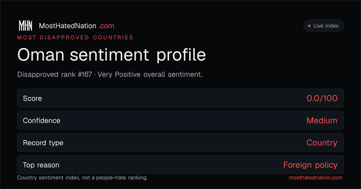Open the MostHatedNation .com site title

[76, 26]
